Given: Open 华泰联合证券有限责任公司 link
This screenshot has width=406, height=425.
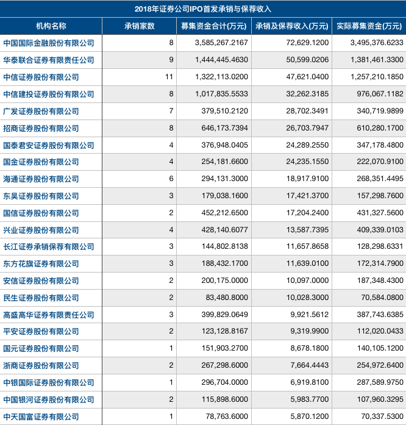Looking at the screenshot, I should (49, 60).
